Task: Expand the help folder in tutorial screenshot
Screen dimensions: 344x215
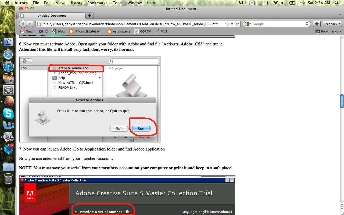Action: pos(100,78)
